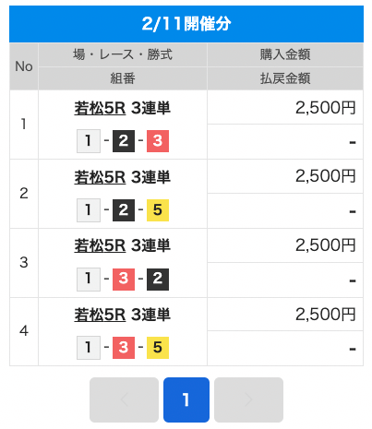Click the yellow boat 5 badge in row 2
Image resolution: width=372 pixels, height=429 pixels.
158,210
